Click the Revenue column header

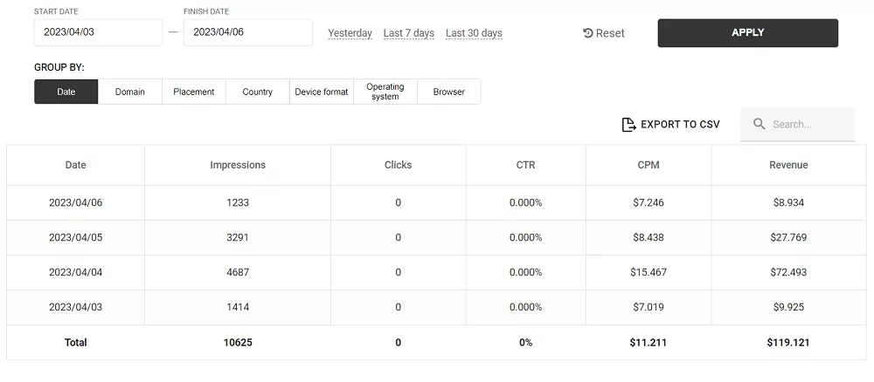click(x=788, y=165)
